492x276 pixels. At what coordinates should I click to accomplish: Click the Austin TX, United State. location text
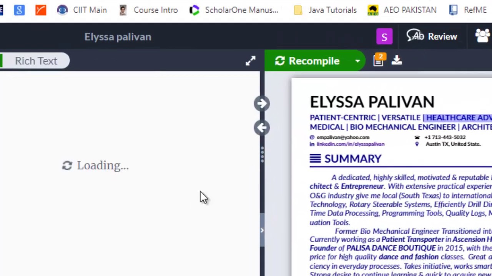453,144
